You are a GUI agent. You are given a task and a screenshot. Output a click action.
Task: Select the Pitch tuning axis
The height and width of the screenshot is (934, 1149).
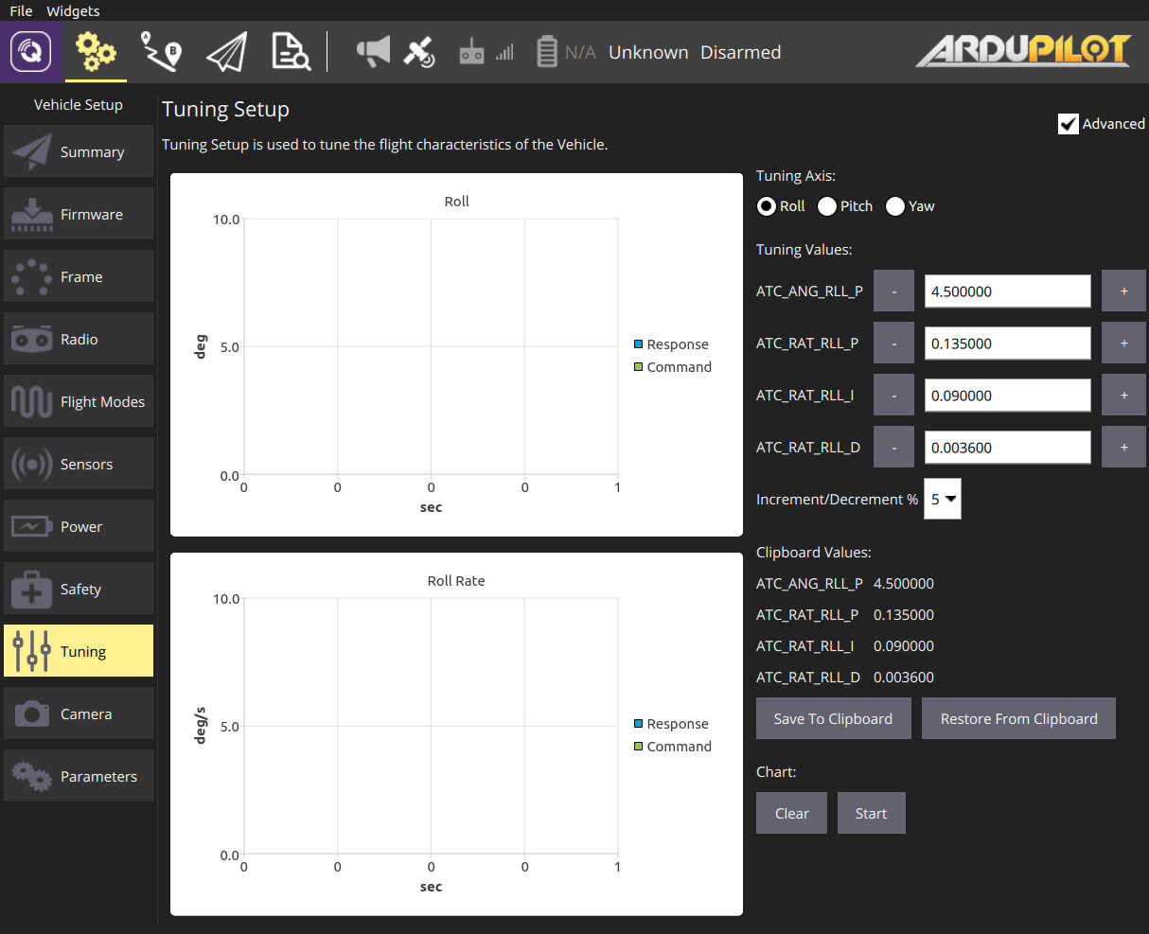pos(827,206)
